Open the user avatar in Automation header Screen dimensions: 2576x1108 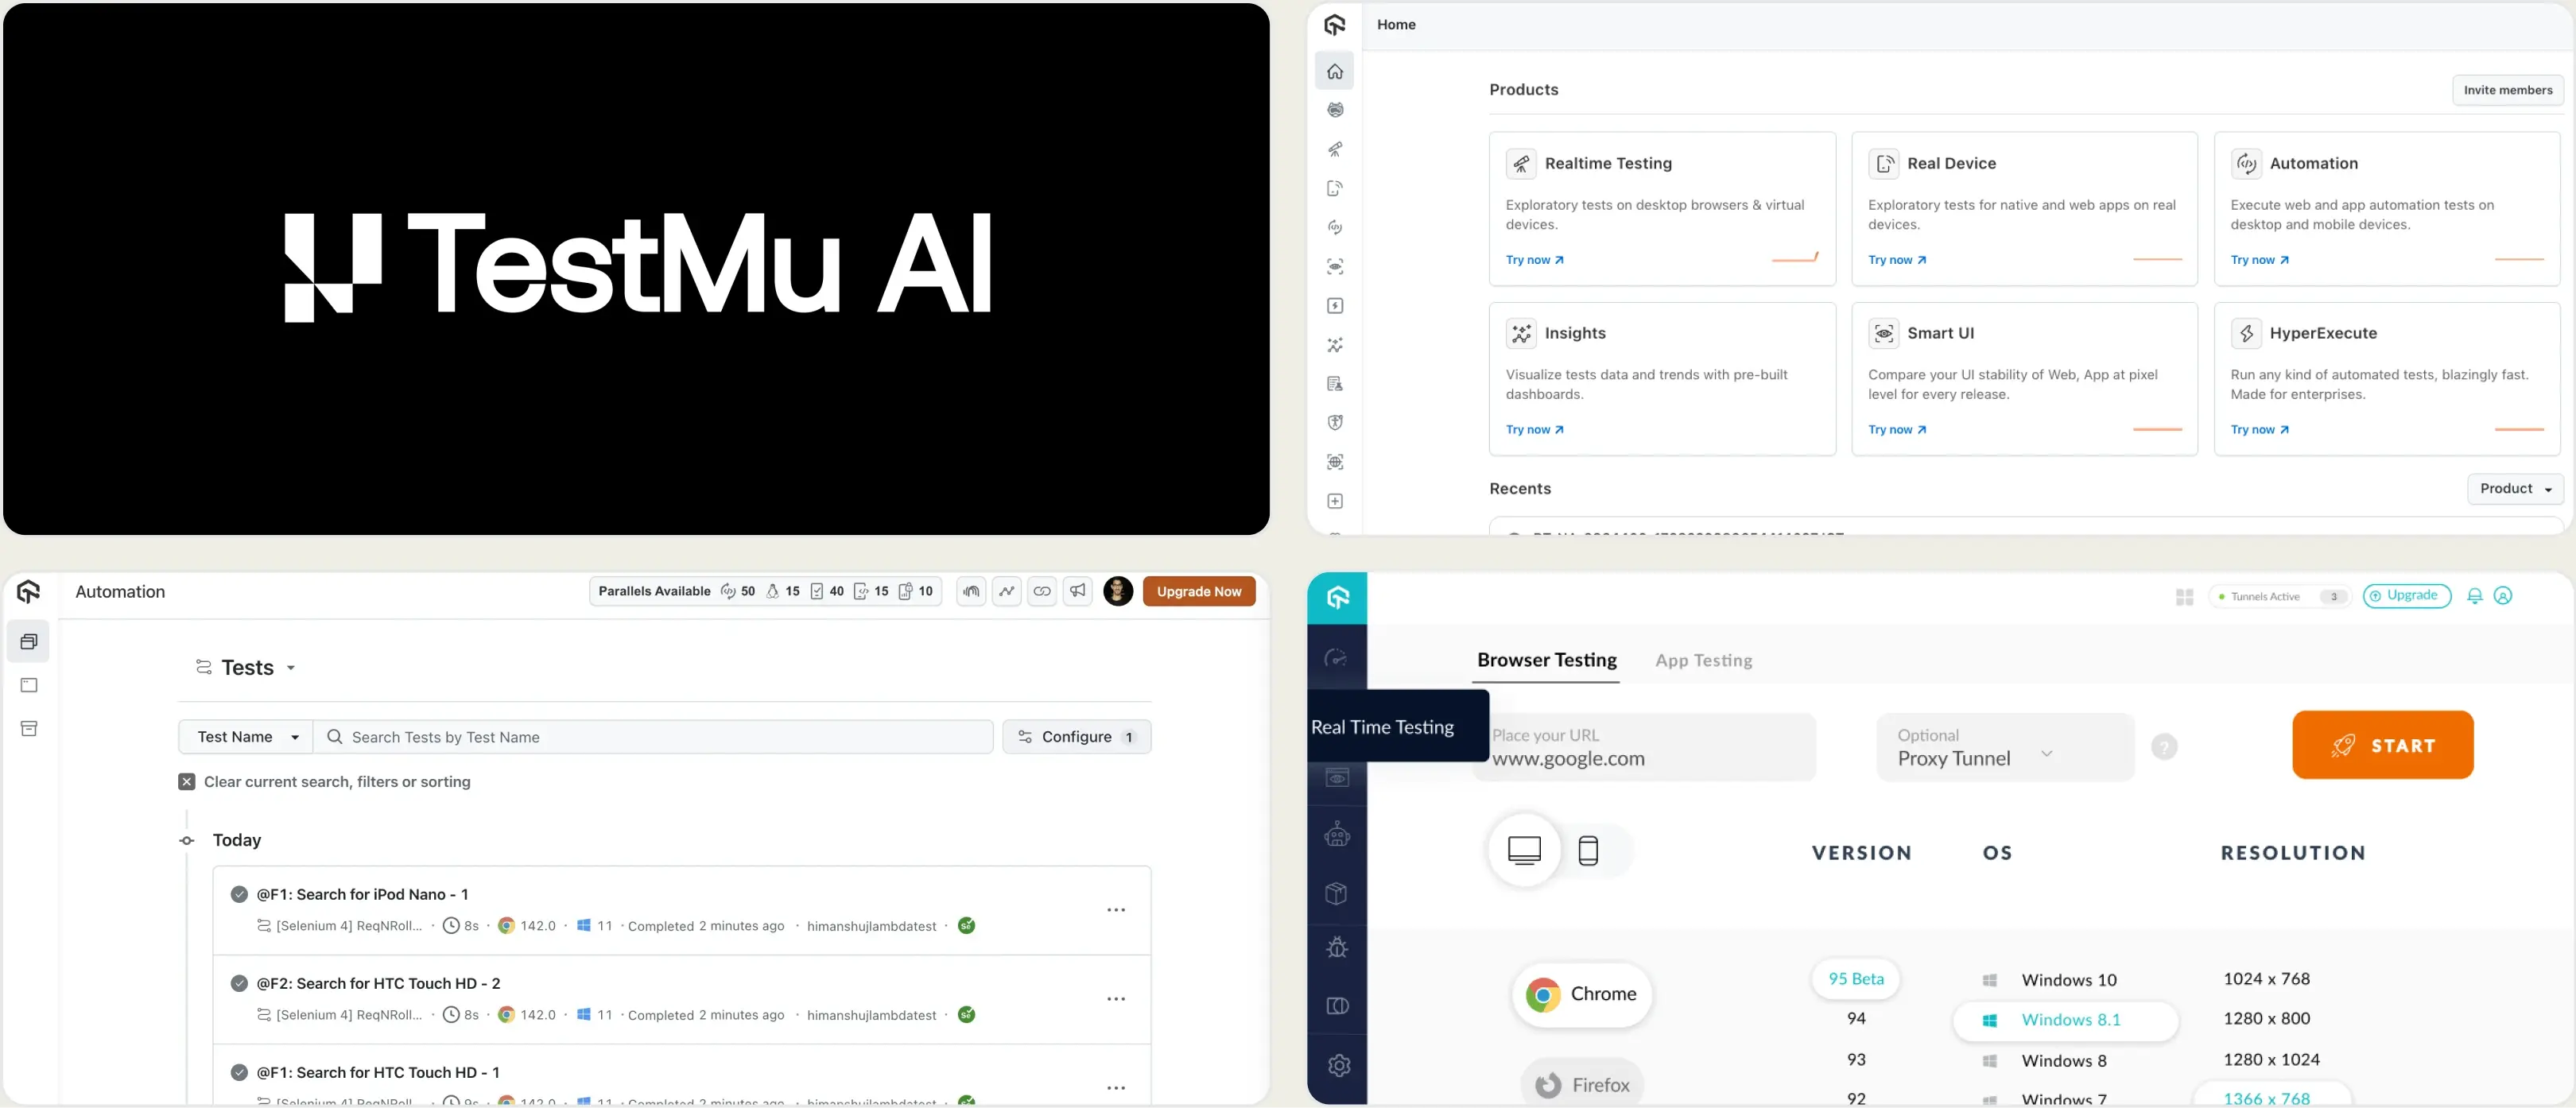[x=1118, y=591]
